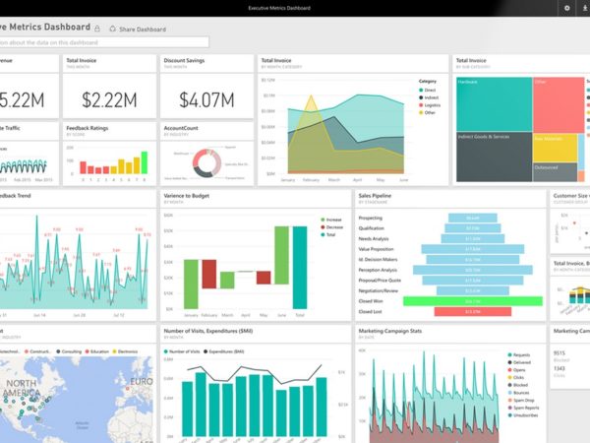Click the Feedback Trend line chart
590x443 pixels.
pyautogui.click(x=74, y=262)
